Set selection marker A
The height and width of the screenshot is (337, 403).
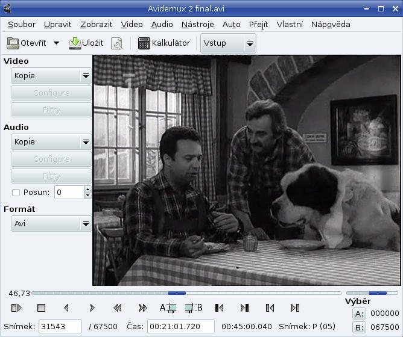tap(168, 308)
